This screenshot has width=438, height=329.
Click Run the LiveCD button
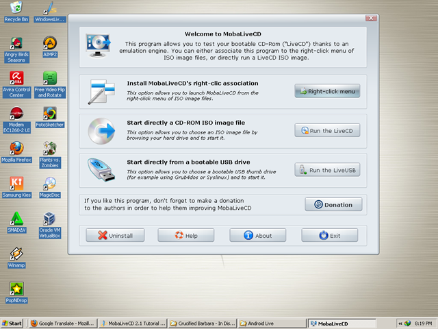coord(327,131)
